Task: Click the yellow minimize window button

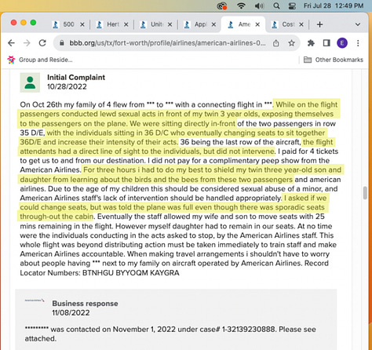Action: 24,23
